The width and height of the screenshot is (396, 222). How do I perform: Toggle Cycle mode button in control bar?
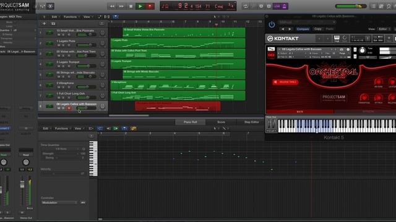(245, 6)
